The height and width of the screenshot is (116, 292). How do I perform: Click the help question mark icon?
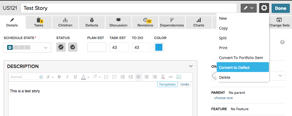pyautogui.click(x=282, y=42)
